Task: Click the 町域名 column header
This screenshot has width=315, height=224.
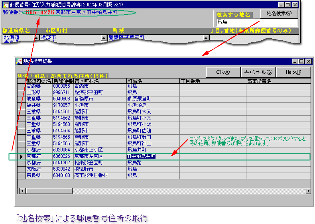Action: point(153,81)
